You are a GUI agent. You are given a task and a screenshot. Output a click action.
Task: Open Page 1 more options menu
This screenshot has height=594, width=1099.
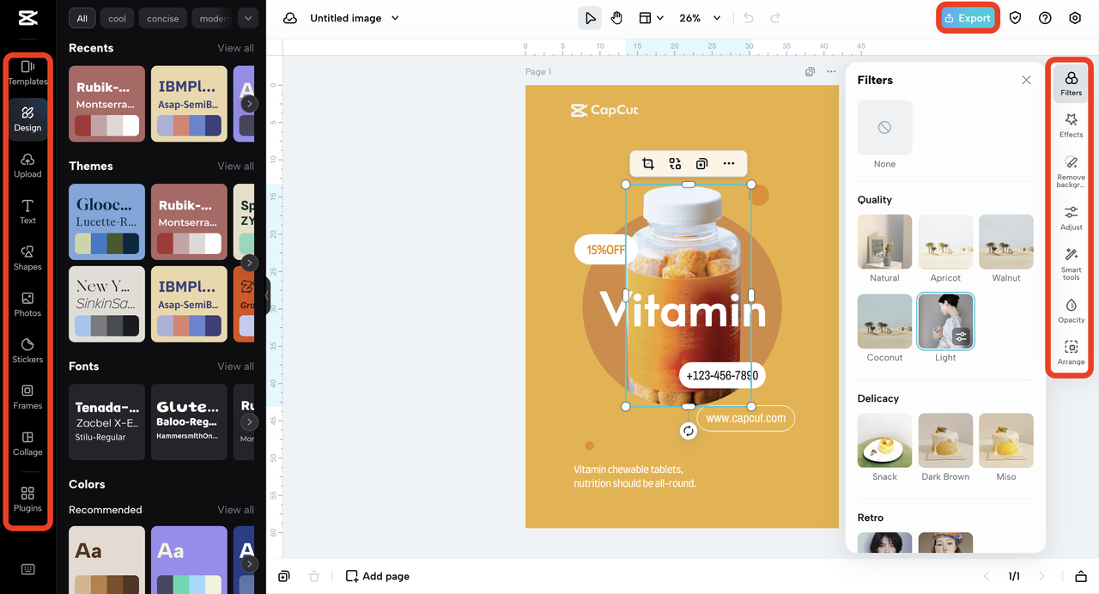click(x=830, y=72)
